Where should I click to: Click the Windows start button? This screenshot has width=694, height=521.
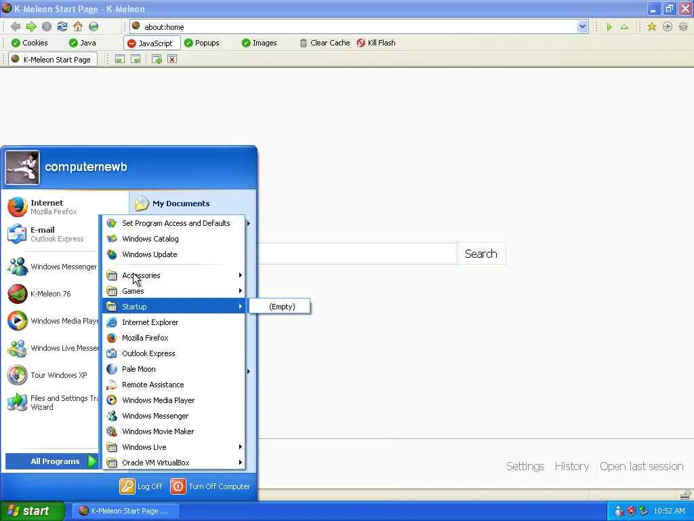tap(33, 511)
